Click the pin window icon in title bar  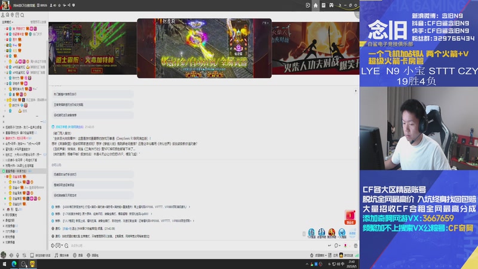pos(340,5)
